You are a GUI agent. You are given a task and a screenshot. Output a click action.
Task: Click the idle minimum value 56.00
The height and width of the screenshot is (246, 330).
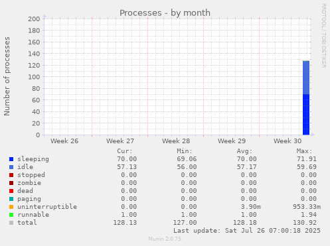(x=187, y=167)
